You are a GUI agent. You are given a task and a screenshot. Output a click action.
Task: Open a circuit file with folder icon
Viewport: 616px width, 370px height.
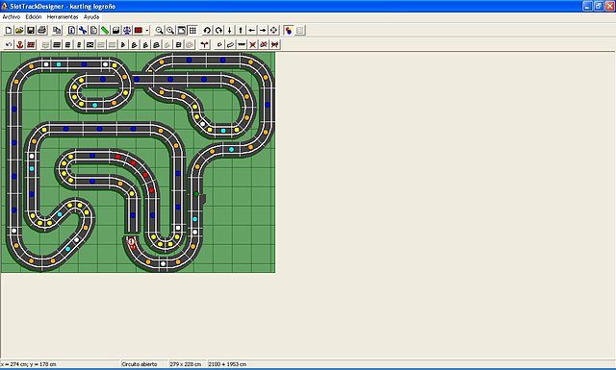click(19, 30)
